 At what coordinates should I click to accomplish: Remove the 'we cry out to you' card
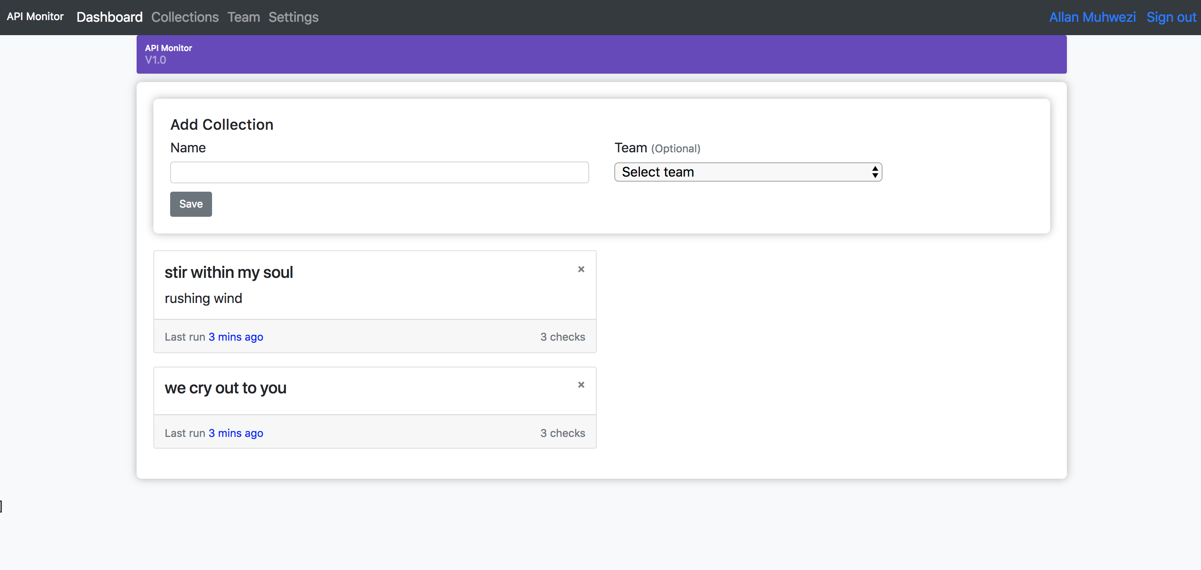[x=581, y=385]
